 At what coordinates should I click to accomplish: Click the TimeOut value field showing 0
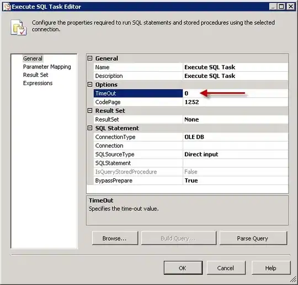tap(236, 93)
